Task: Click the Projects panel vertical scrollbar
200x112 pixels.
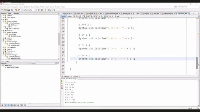Action: (59, 39)
